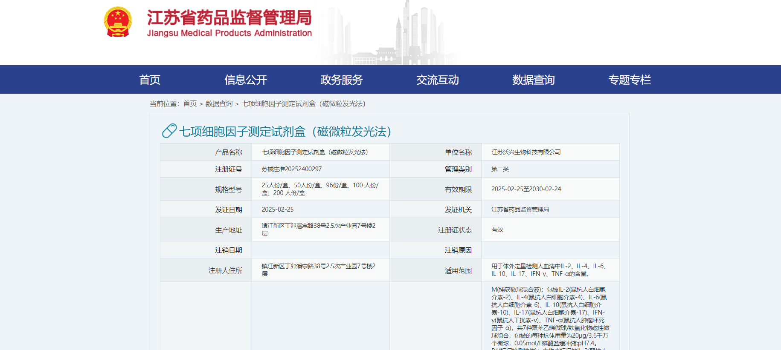Open the 数据查询 navigation menu
The image size is (781, 350).
[534, 80]
